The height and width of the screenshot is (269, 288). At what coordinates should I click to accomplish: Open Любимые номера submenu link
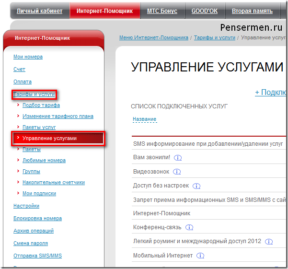44,160
